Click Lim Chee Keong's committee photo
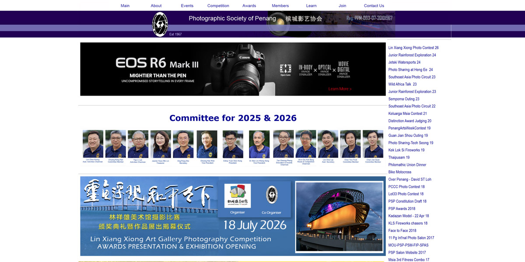 coord(93,144)
